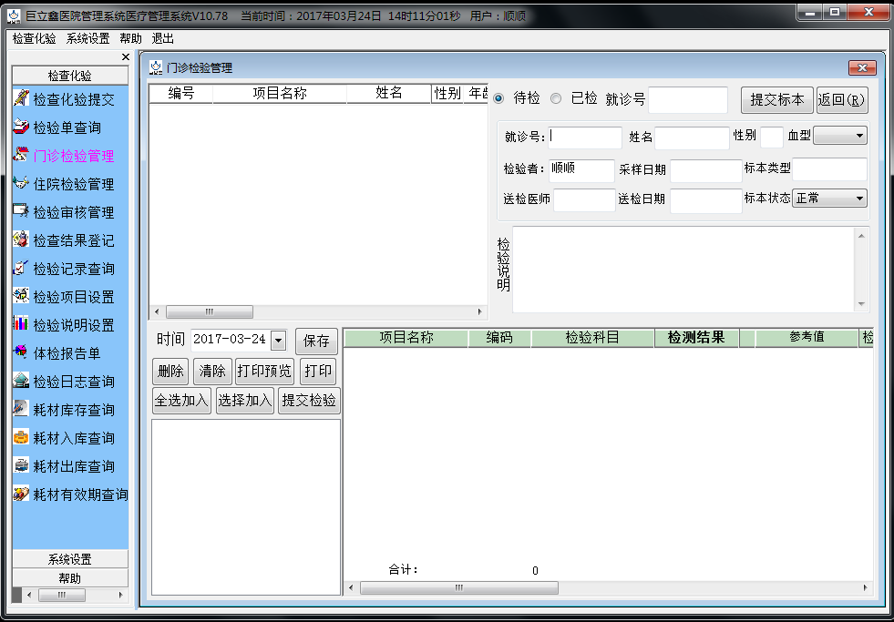Click the 提交标本 button
The image size is (894, 622).
[776, 99]
